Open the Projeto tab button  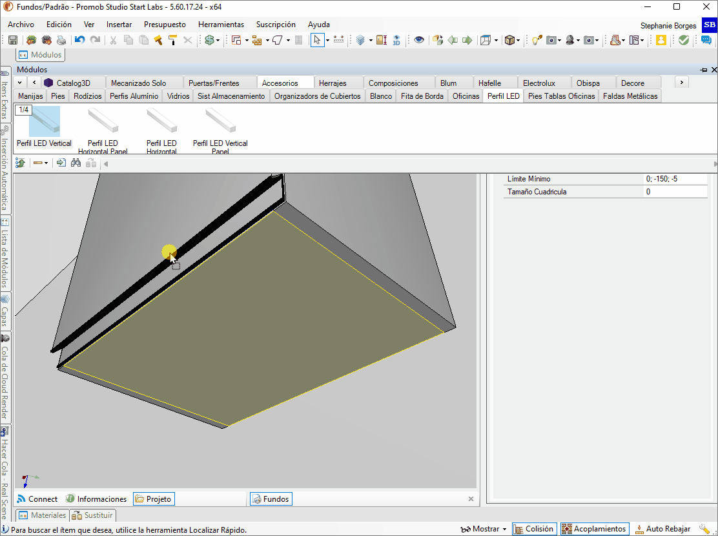(154, 499)
